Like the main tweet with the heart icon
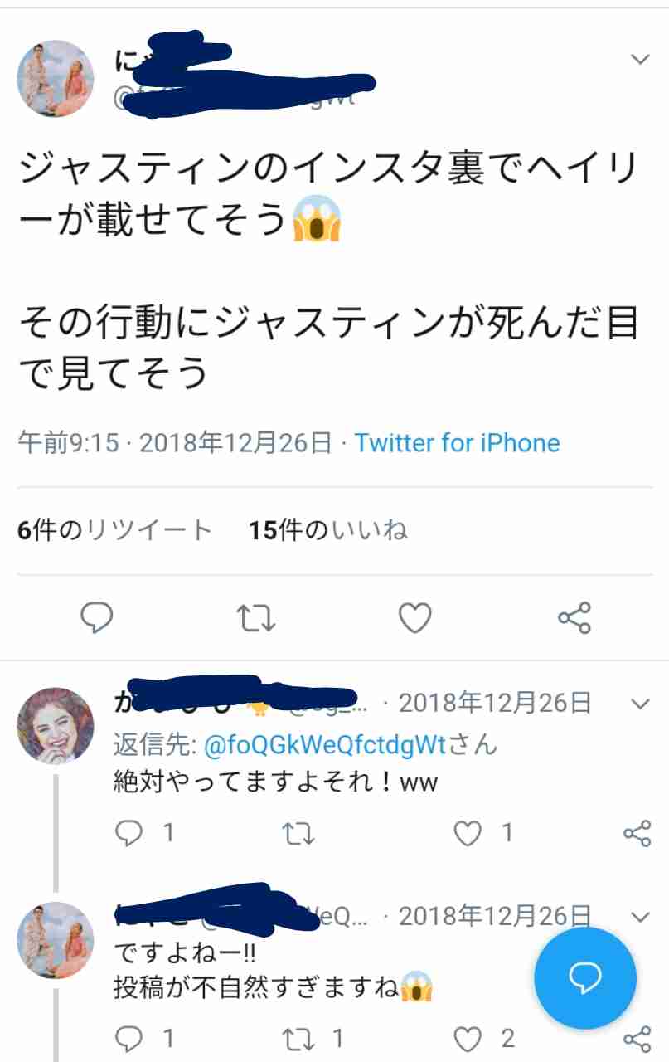Image resolution: width=669 pixels, height=1062 pixels. [415, 618]
